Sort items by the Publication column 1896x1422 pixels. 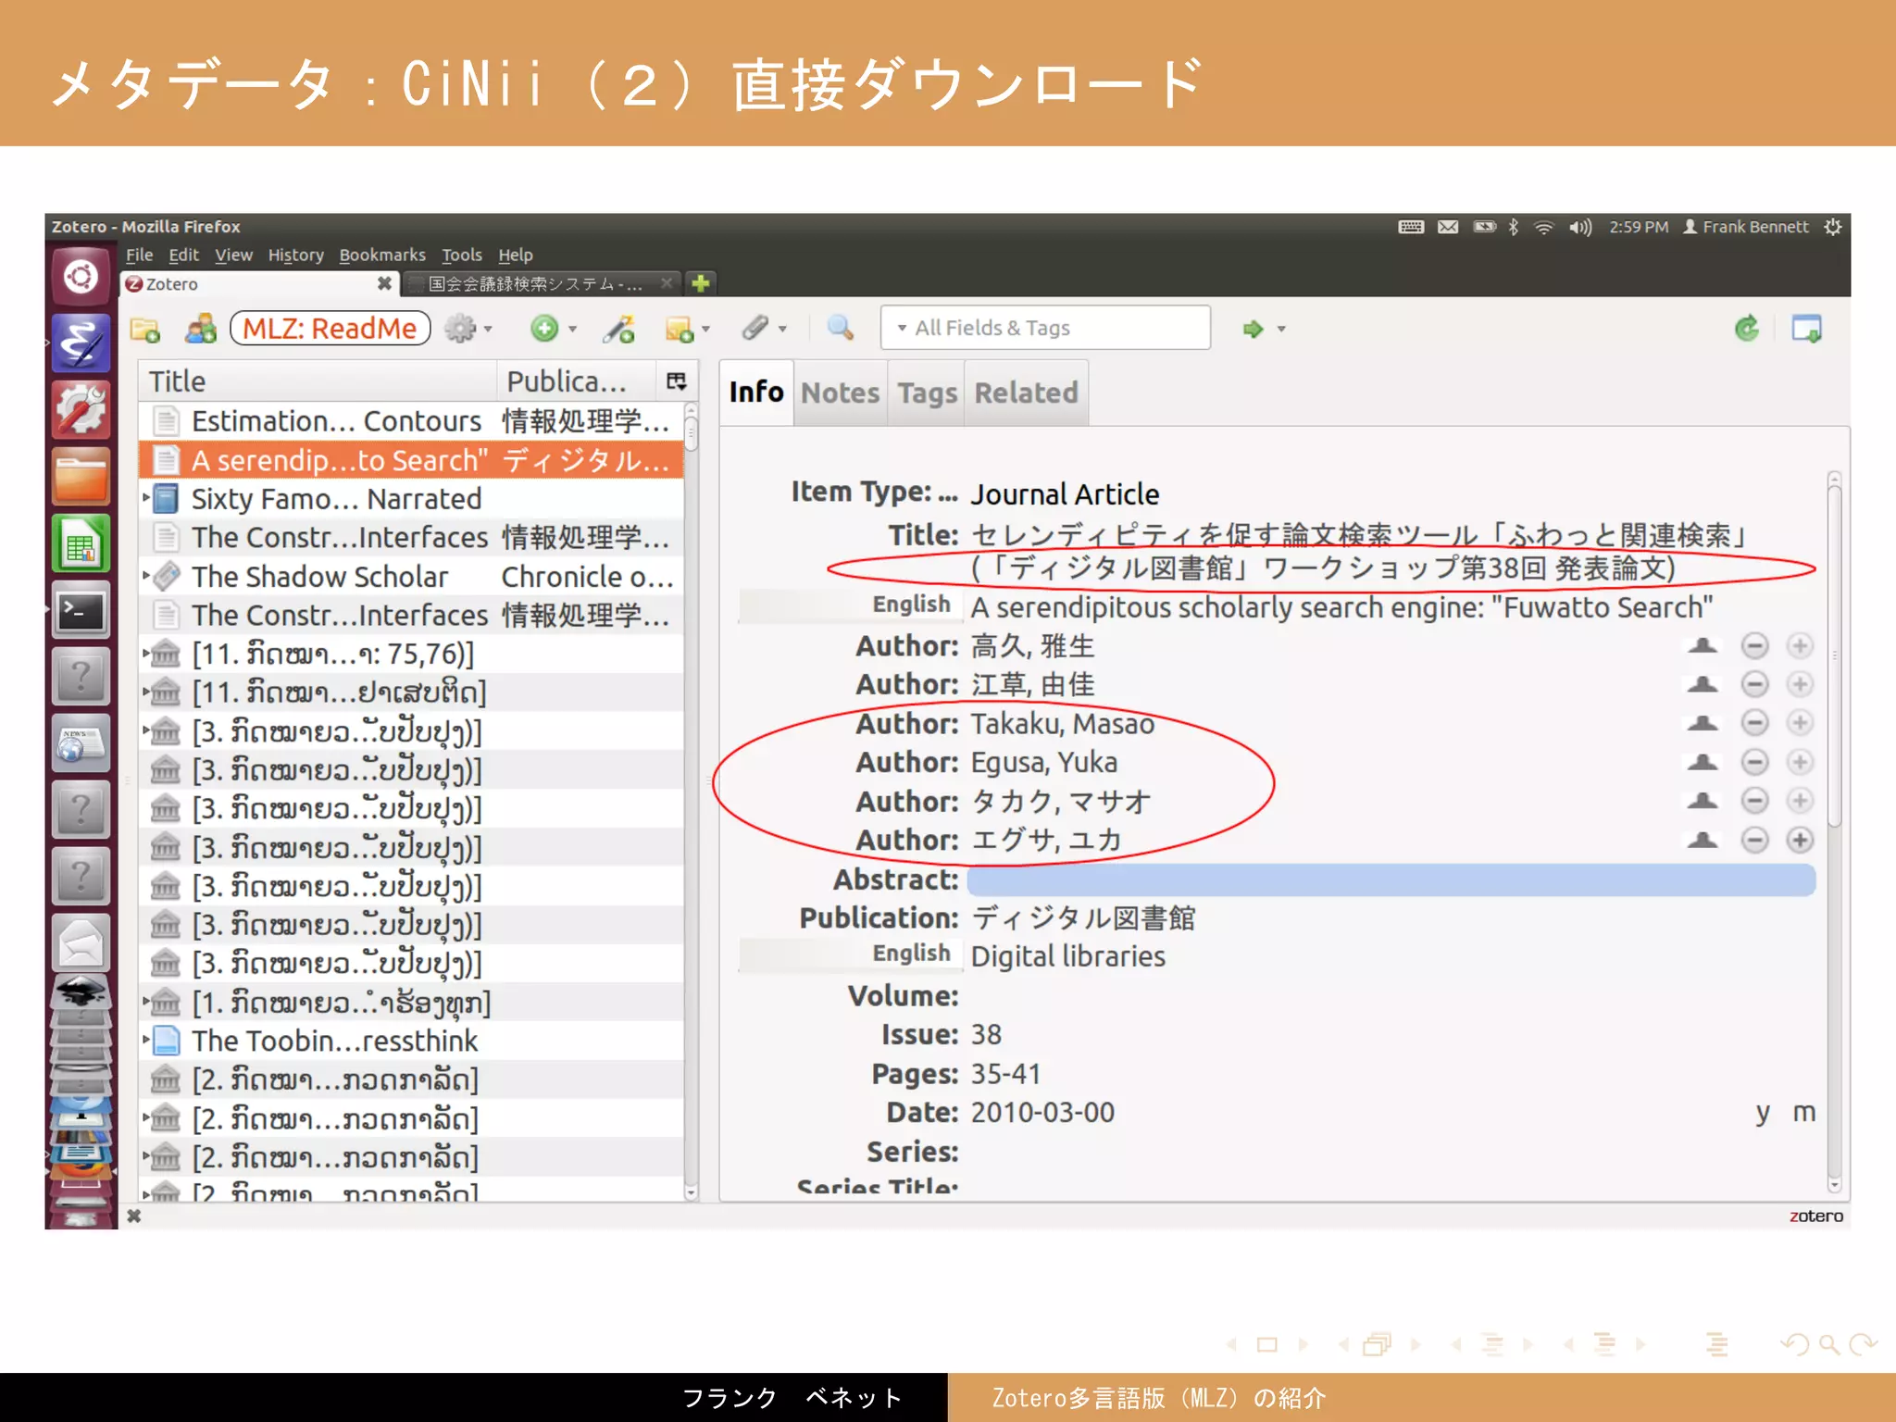pyautogui.click(x=576, y=381)
